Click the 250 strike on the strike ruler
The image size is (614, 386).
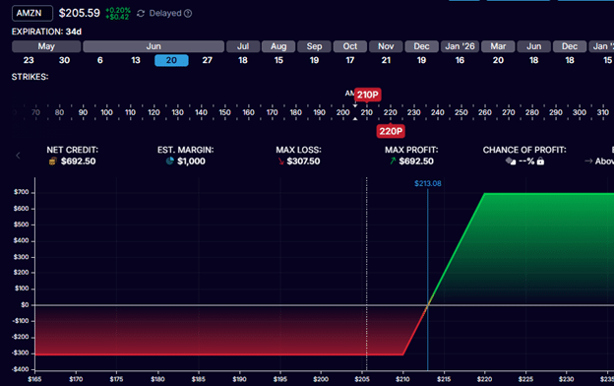(x=460, y=112)
